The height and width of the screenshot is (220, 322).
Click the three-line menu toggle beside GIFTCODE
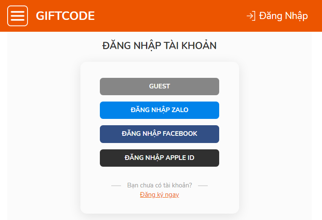point(17,16)
